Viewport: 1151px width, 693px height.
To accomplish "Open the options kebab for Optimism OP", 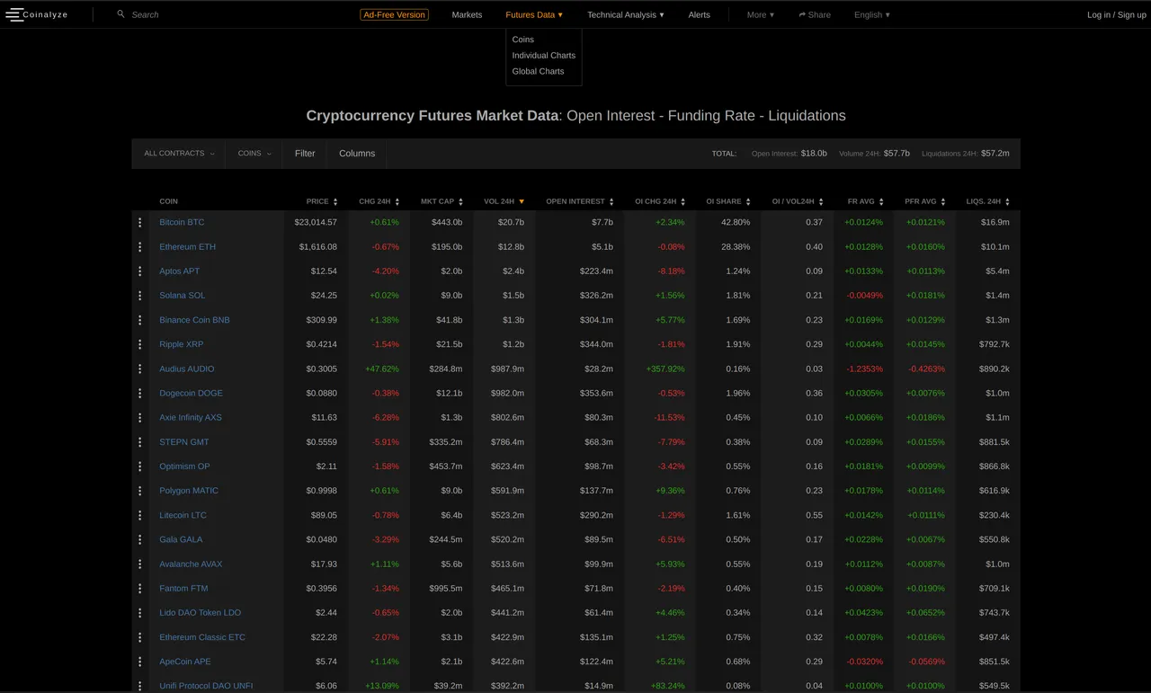I will point(140,466).
